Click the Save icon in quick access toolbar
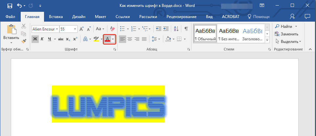316x136 pixels. [10, 6]
